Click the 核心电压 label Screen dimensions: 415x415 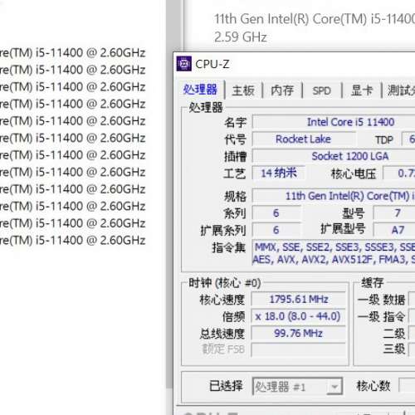[354, 173]
